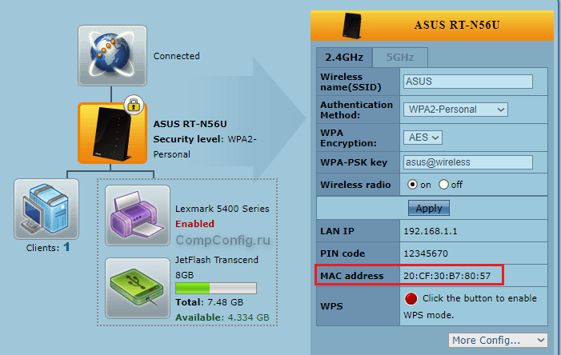Click the PIN code value 12345670
Image resolution: width=561 pixels, height=355 pixels.
pos(426,253)
